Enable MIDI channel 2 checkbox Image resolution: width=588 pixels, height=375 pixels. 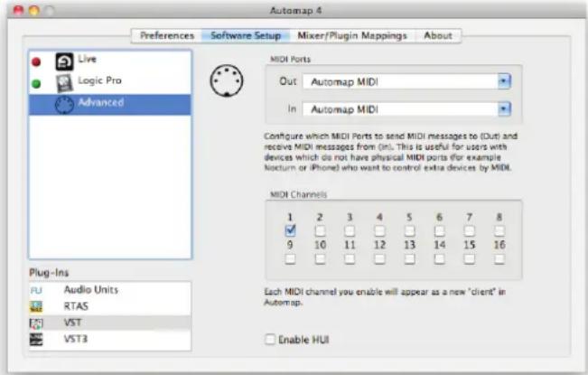(320, 230)
